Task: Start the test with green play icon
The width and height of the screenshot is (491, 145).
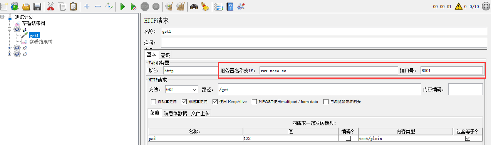Action: [122, 6]
